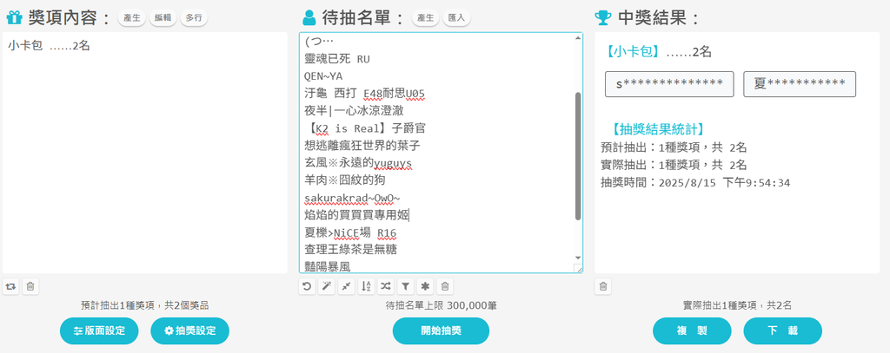Click the trash icon under the prize list
The height and width of the screenshot is (353, 890).
30,285
